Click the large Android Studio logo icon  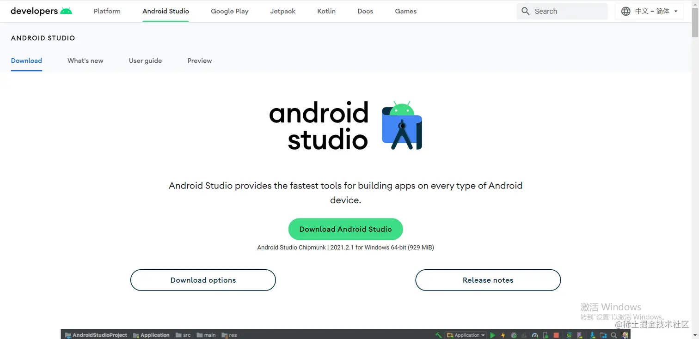[x=402, y=126]
